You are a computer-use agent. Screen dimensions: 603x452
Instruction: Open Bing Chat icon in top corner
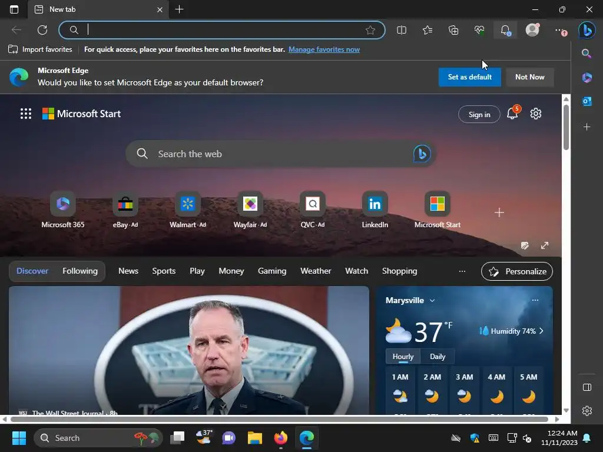click(x=587, y=30)
